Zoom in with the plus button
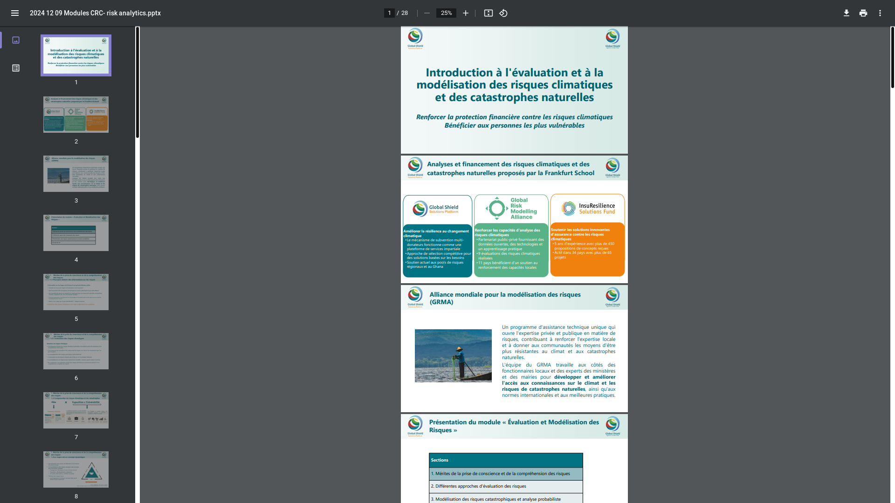 point(466,13)
